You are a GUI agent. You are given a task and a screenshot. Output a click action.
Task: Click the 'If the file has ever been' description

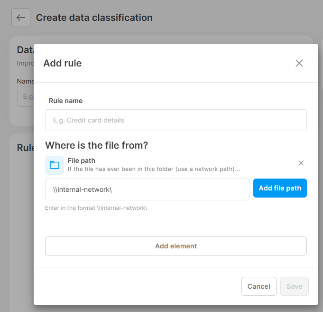click(x=154, y=169)
